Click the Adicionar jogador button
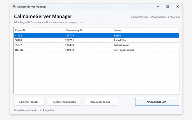This screenshot has height=120, width=192. [29, 102]
